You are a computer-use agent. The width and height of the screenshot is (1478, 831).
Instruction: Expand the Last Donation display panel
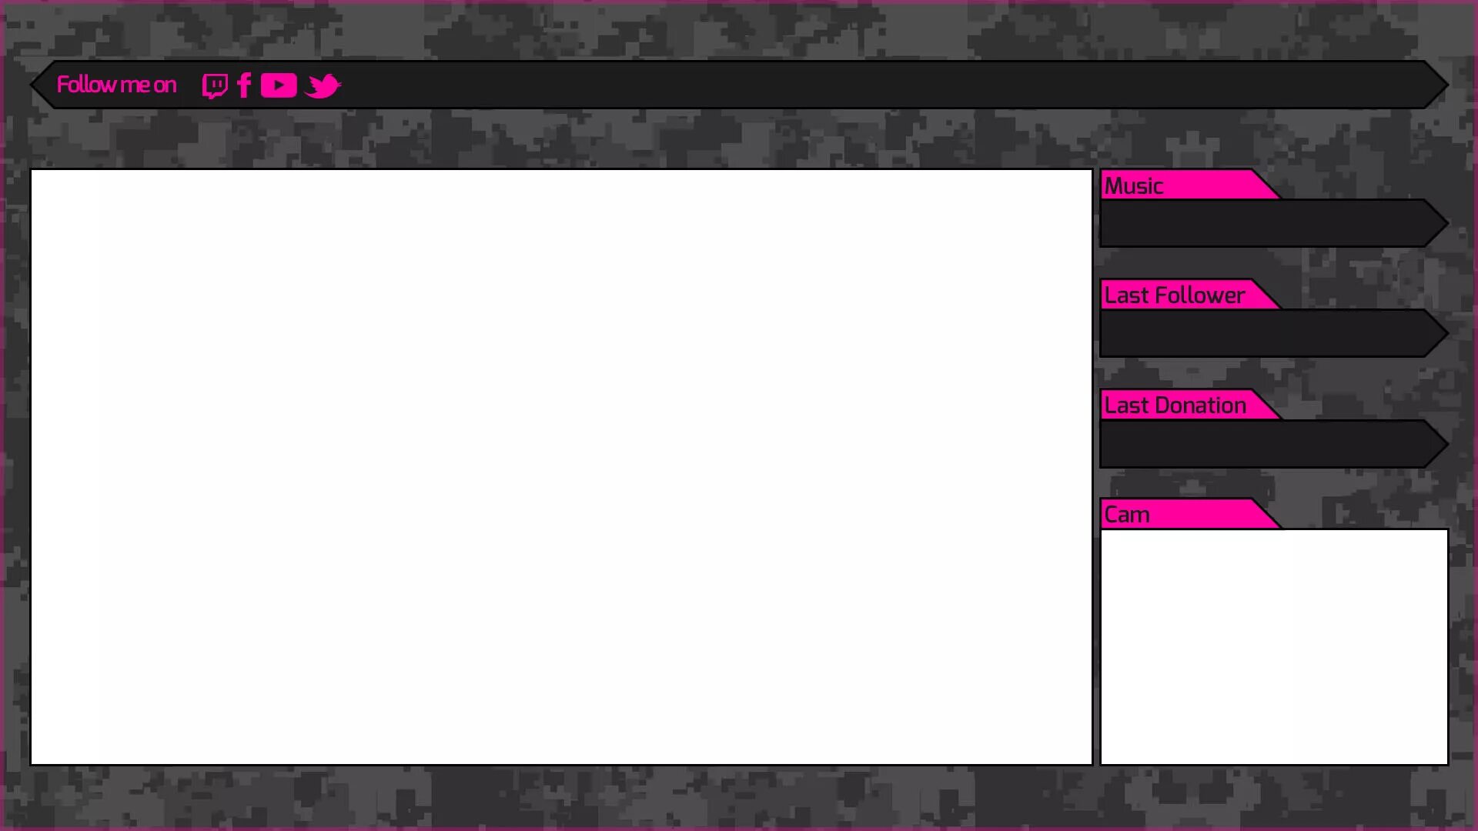1271,442
